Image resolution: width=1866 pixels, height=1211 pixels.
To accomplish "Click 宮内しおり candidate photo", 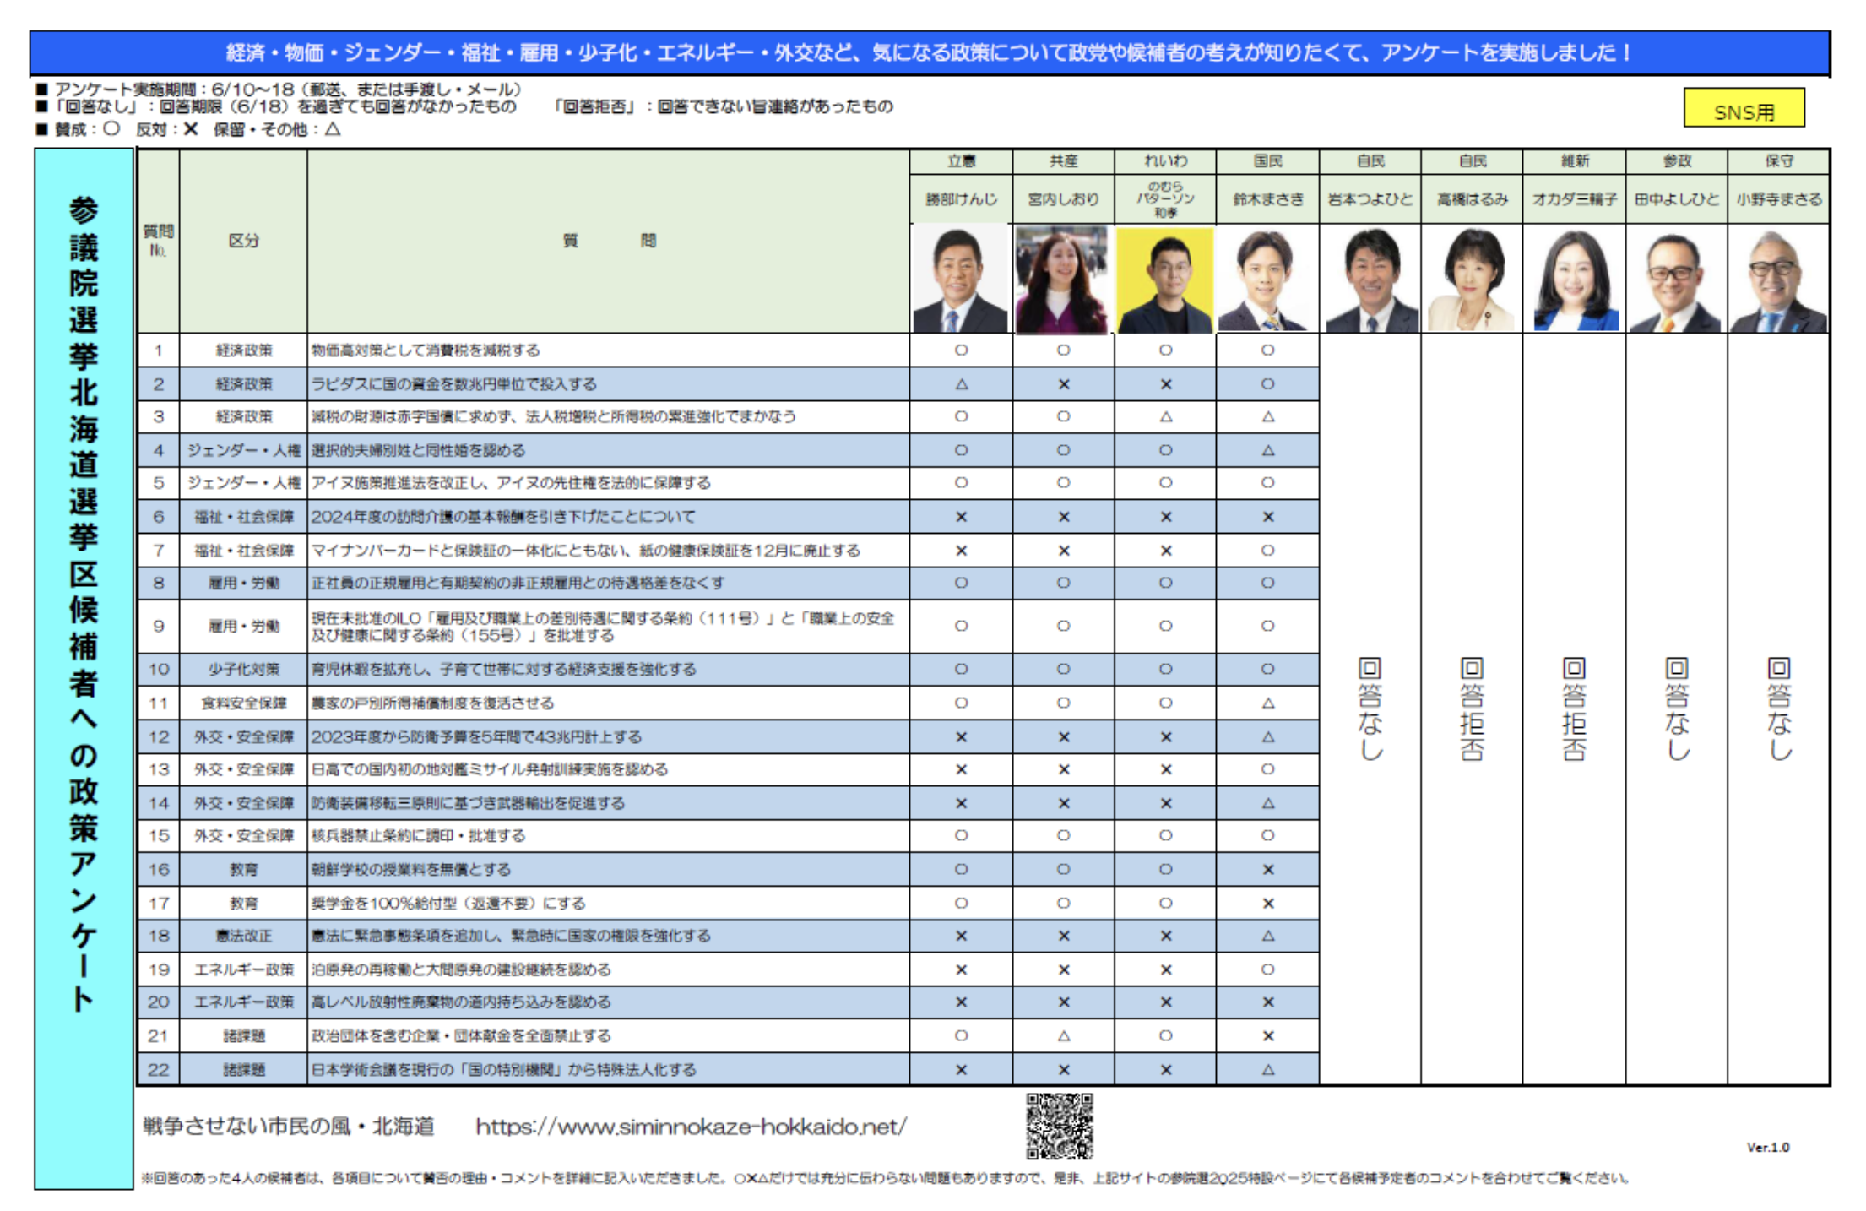I will 1062,280.
